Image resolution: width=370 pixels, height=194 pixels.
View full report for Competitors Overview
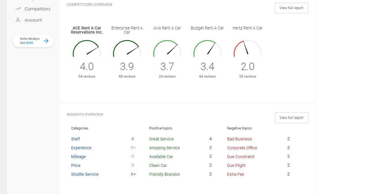pyautogui.click(x=291, y=8)
